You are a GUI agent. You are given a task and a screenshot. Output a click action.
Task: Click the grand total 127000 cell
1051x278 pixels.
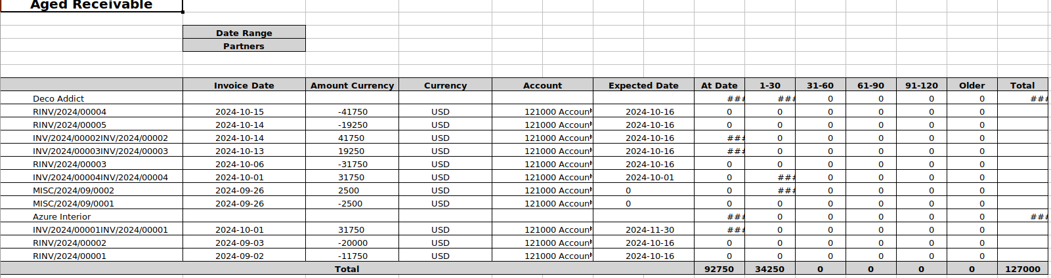coord(1022,269)
